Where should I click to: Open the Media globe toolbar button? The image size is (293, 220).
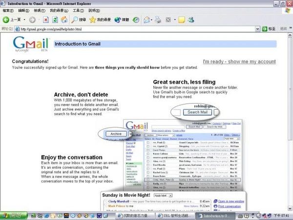click(122, 20)
